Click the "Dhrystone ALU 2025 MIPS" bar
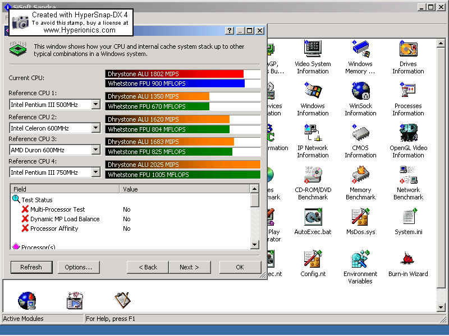Screen dimensions: 449x336 point(183,165)
